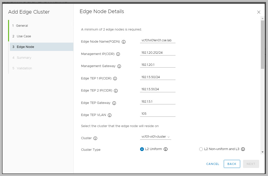This screenshot has width=268, height=176.
Task: Click info icon for Edge TEP 1 IP(CIDR)
Action: click(x=115, y=78)
